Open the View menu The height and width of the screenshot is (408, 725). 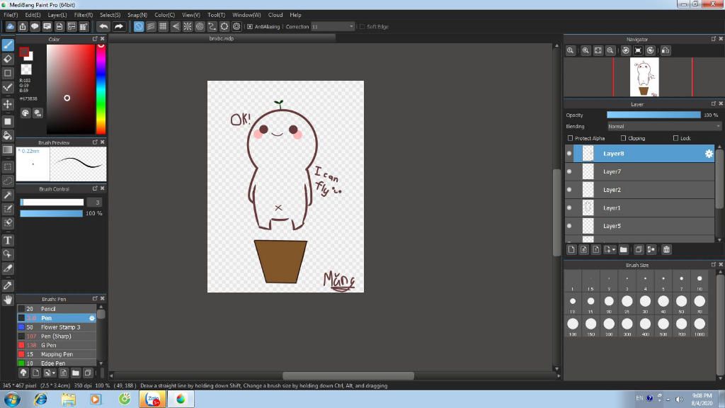(190, 15)
